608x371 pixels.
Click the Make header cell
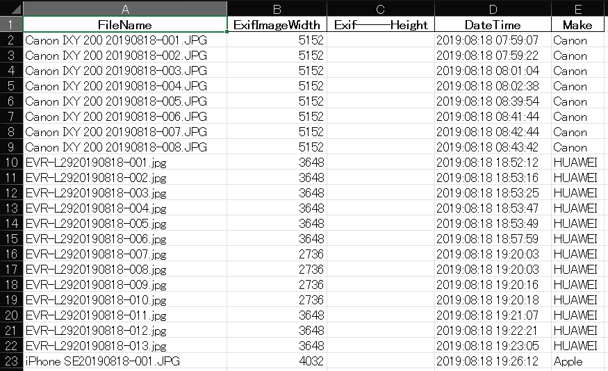[x=579, y=24]
